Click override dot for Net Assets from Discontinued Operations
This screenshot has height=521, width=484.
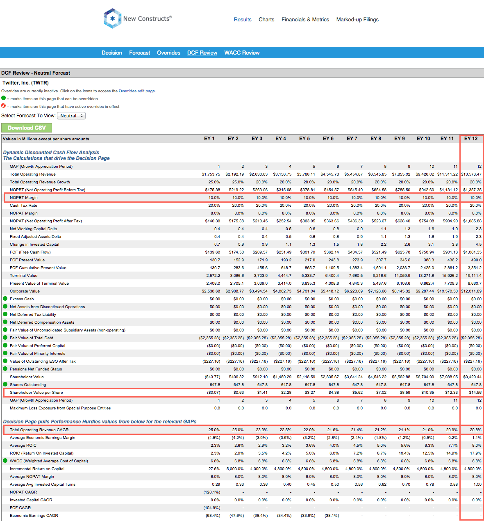5,306
